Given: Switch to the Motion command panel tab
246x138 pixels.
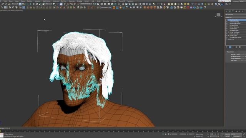Looking at the screenshot, I should [236, 11].
